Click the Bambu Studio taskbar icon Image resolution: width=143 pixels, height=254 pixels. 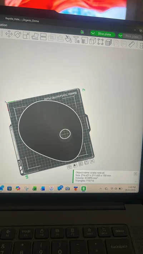84,189
